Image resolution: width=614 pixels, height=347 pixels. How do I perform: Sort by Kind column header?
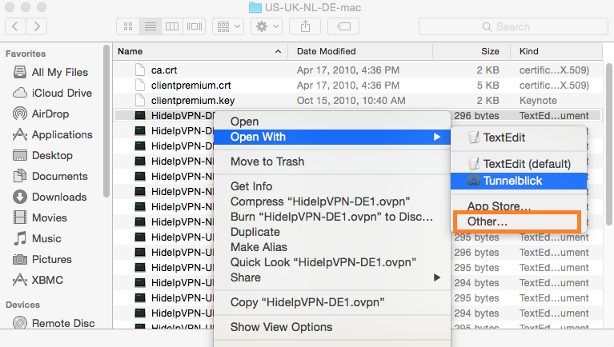click(x=528, y=51)
